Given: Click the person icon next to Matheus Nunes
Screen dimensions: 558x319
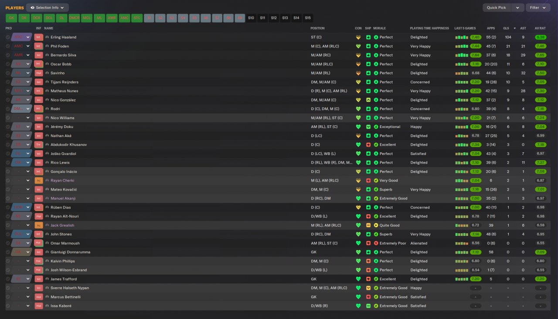Looking at the screenshot, I should point(47,91).
